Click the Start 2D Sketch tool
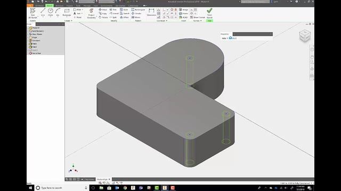The height and width of the screenshot is (191, 341). click(33, 13)
